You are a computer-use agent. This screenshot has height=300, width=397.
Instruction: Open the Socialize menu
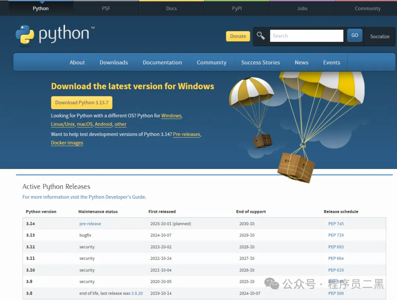(x=380, y=36)
